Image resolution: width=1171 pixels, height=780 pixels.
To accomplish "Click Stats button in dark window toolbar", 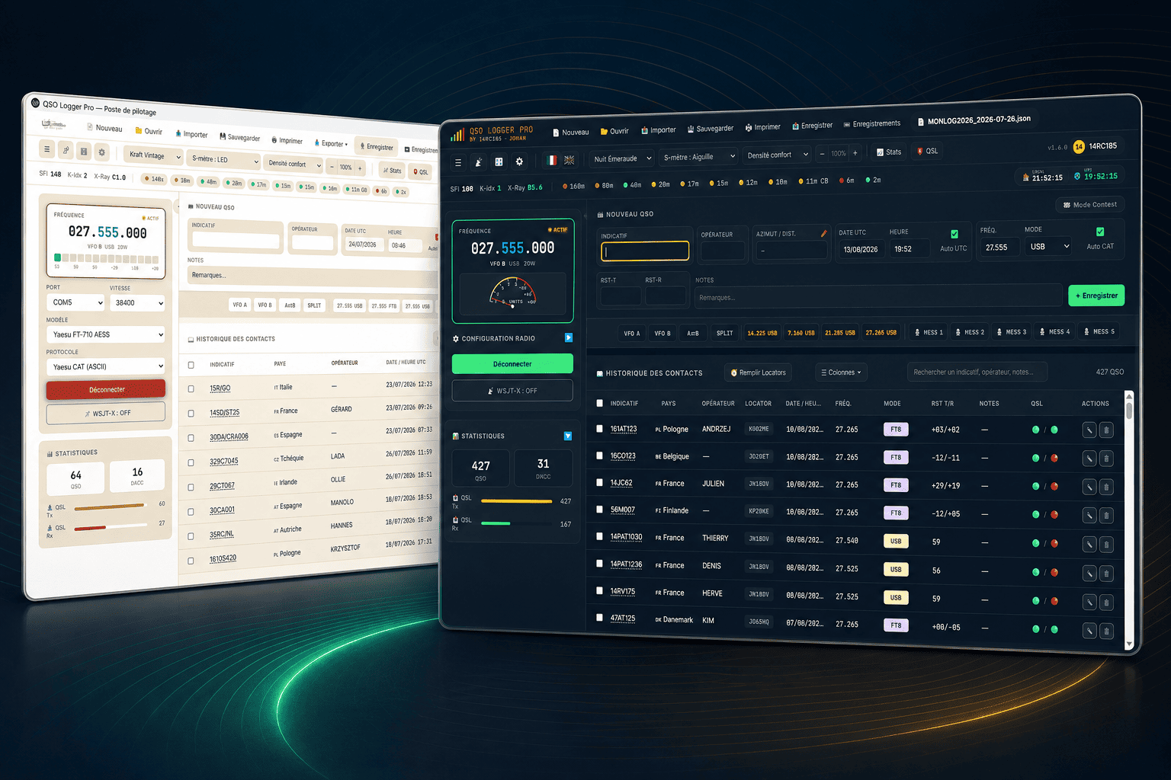I will point(889,152).
